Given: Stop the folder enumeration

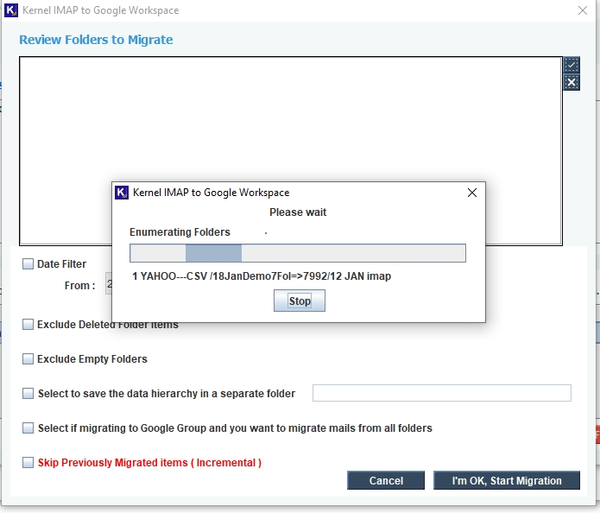Looking at the screenshot, I should 300,301.
